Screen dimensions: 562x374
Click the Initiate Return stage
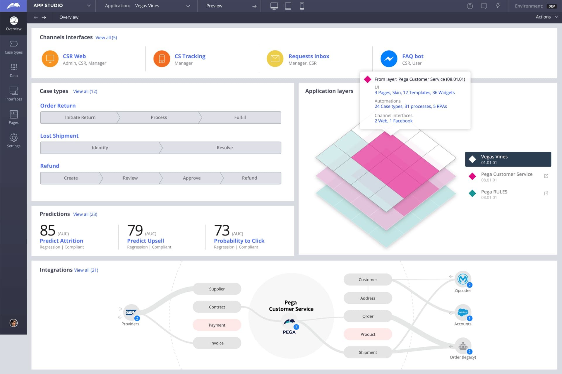pos(80,117)
